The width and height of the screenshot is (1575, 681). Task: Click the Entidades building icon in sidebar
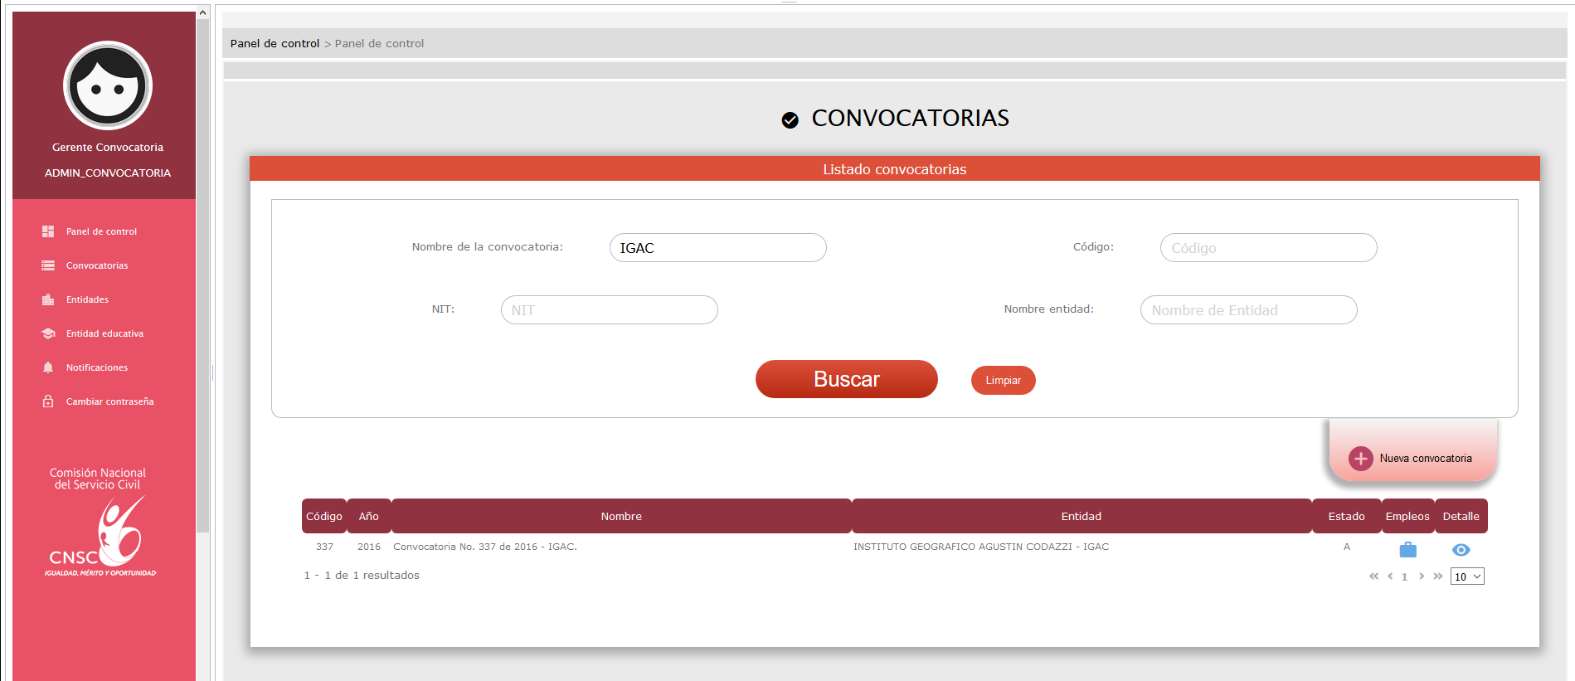[x=48, y=299]
